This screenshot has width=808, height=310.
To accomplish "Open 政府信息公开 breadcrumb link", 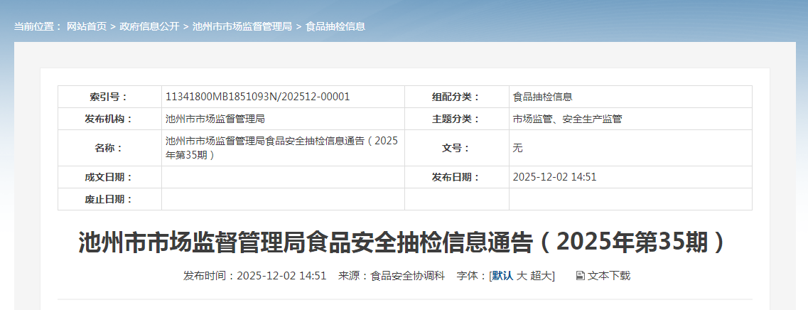I will [149, 26].
